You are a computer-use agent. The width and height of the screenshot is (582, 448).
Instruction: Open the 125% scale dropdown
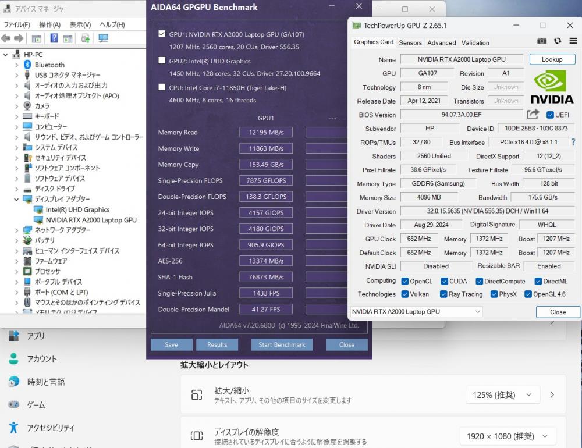(x=502, y=395)
